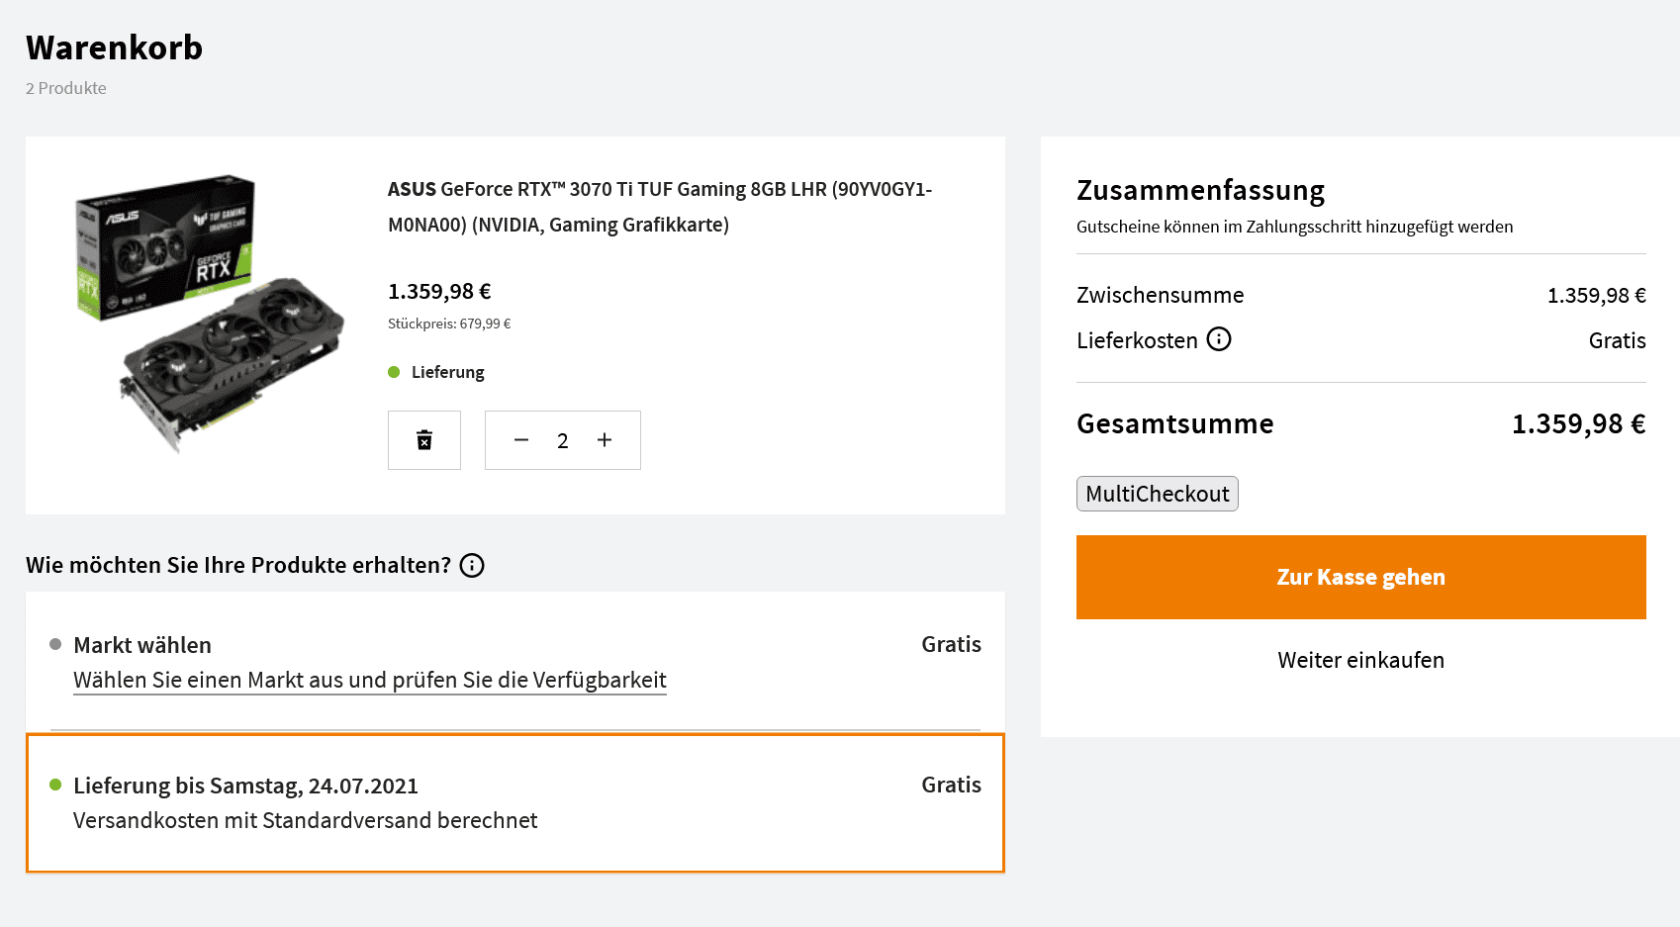Click the Zur Kasse gehen button

click(1361, 578)
